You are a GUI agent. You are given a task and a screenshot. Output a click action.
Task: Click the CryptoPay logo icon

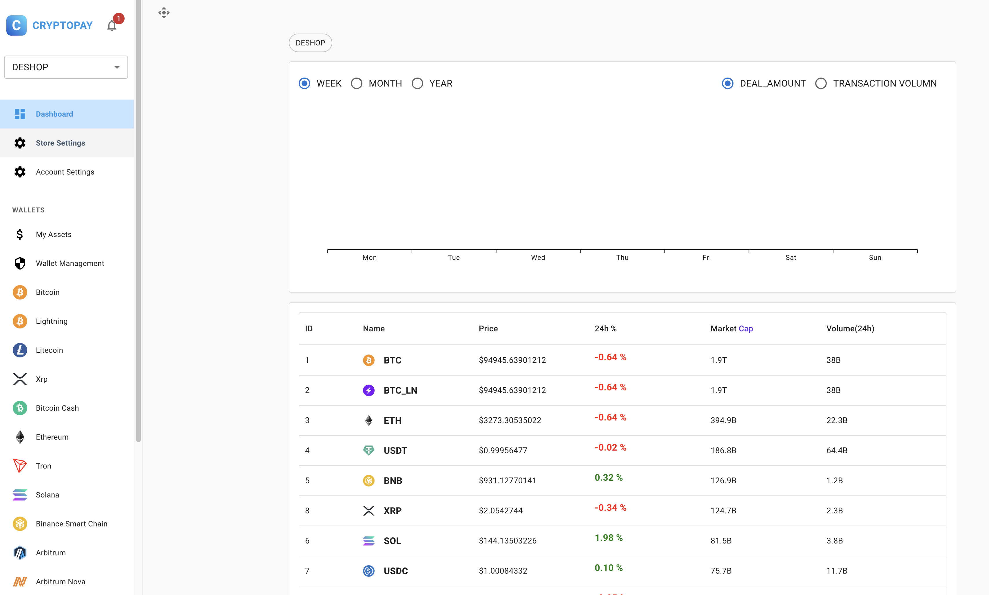pyautogui.click(x=17, y=25)
